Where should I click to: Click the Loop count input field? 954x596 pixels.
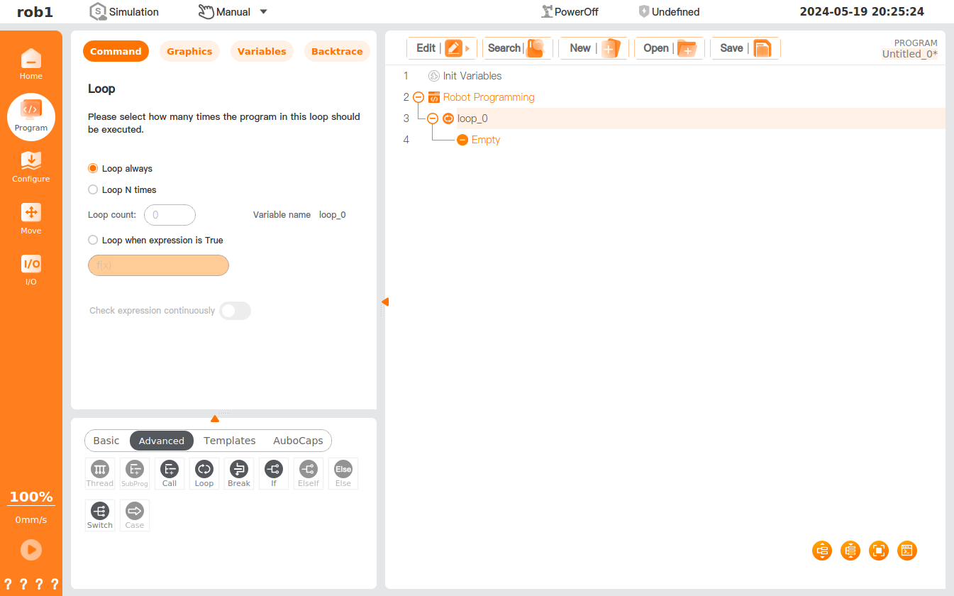click(x=170, y=215)
